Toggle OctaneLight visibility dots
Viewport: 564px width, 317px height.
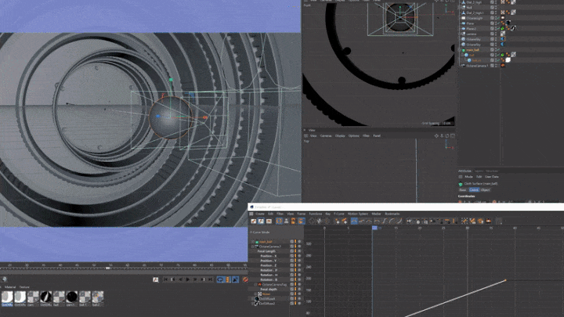pyautogui.click(x=495, y=17)
